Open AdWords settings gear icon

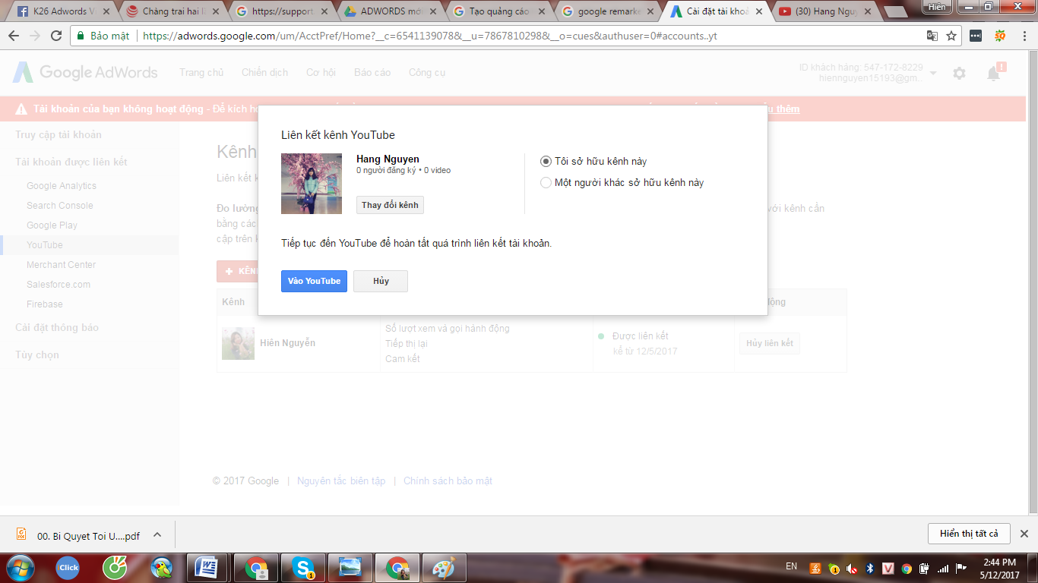coord(959,73)
